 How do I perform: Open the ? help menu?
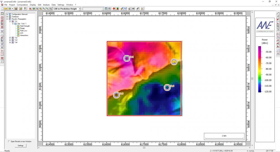[x=76, y=5]
